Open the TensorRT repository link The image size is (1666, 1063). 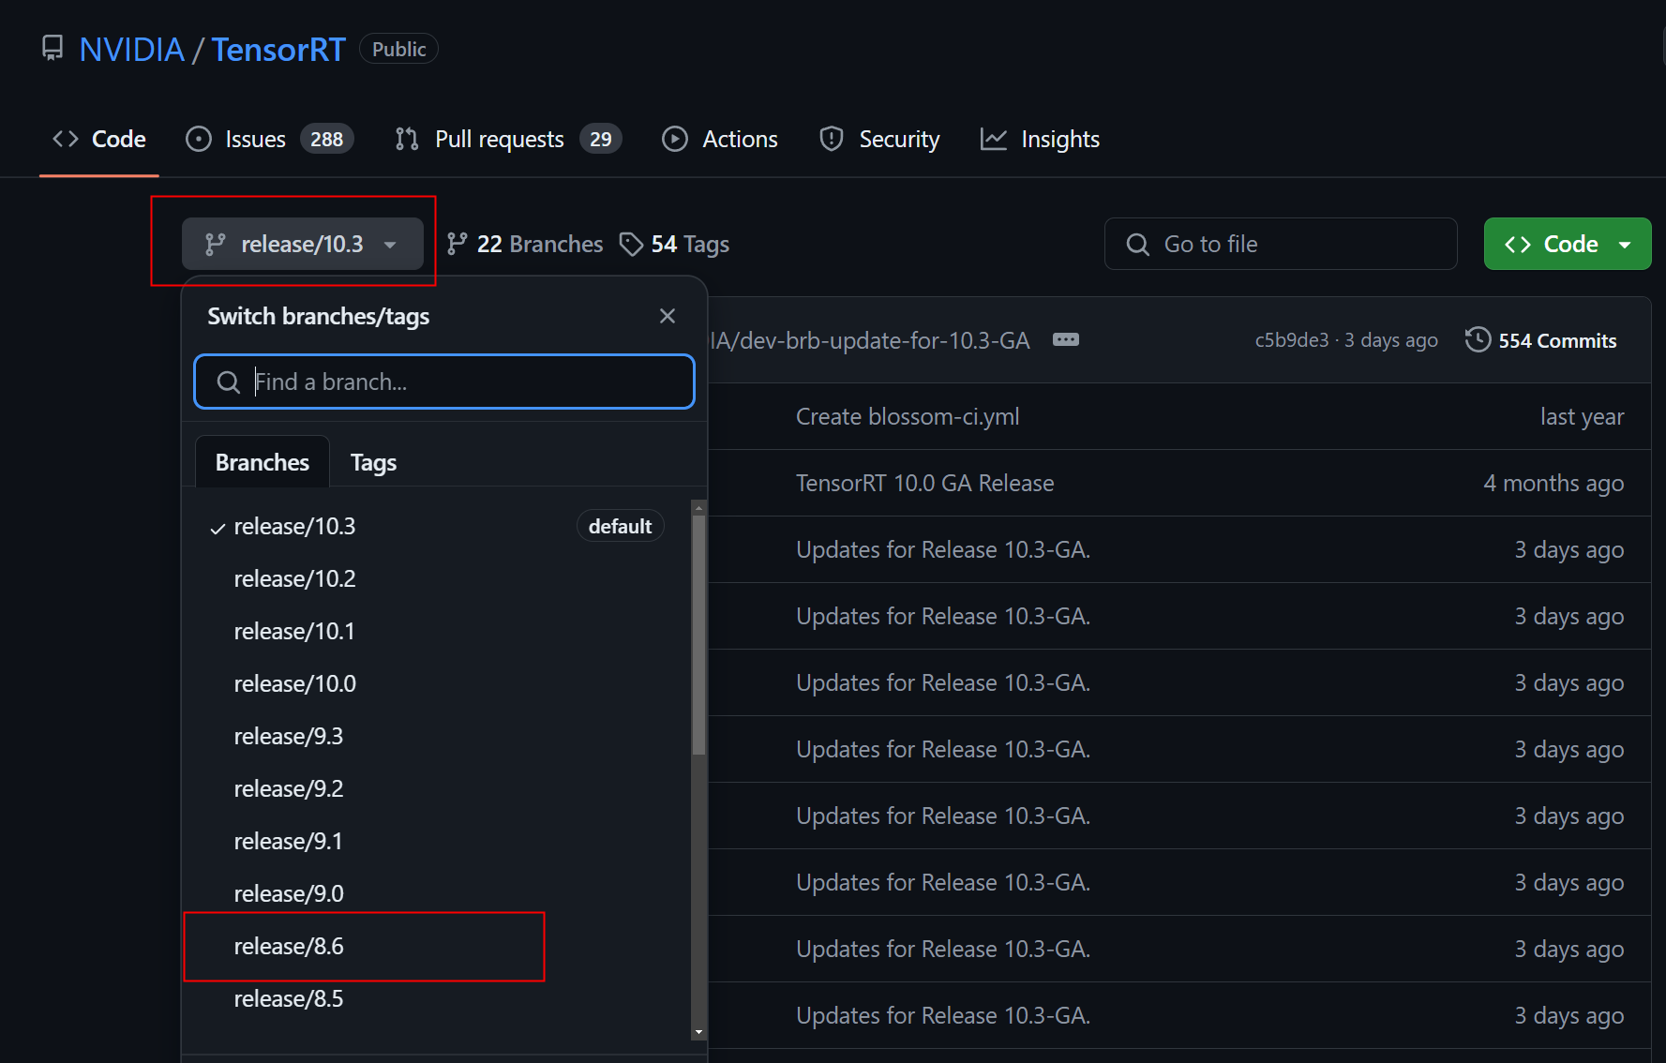(278, 49)
